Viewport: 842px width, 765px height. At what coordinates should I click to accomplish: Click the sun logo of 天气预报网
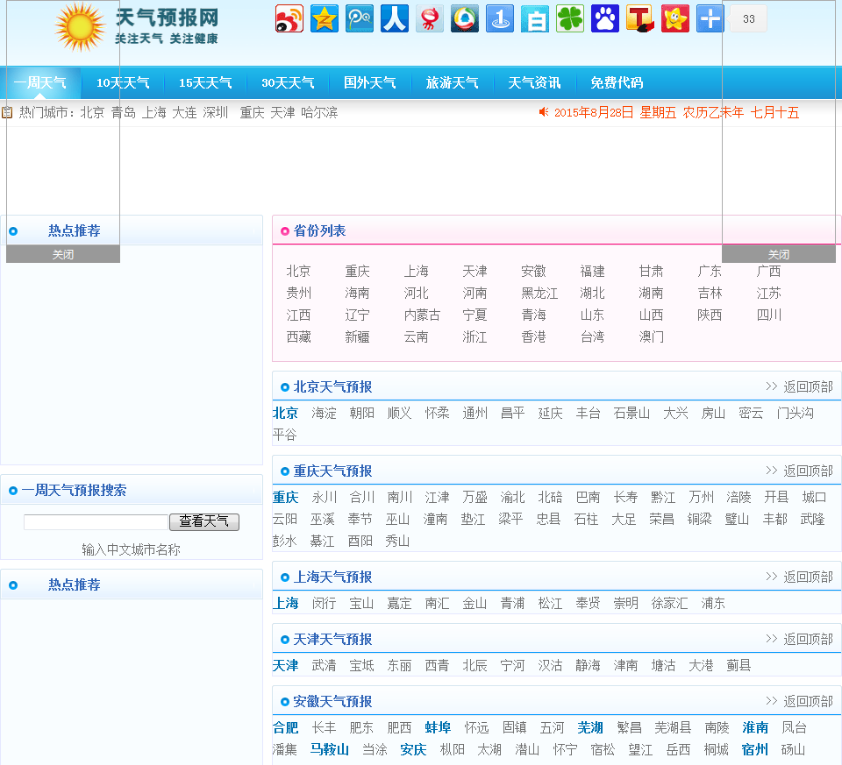click(x=80, y=27)
